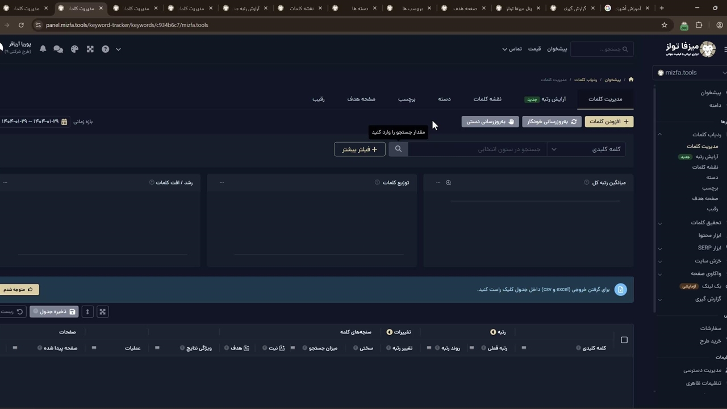Click the table row-height arrows icon
This screenshot has width=727, height=409.
[x=87, y=311]
